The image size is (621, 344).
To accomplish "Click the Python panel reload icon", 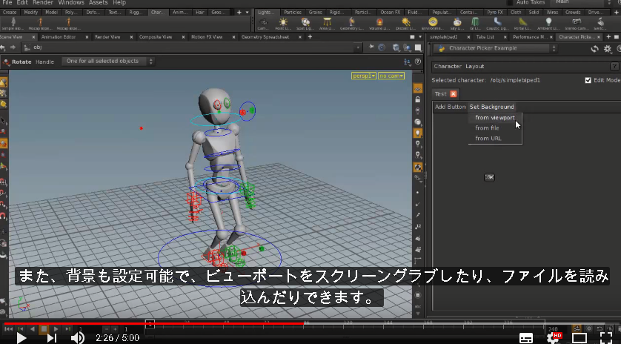I will [x=594, y=49].
